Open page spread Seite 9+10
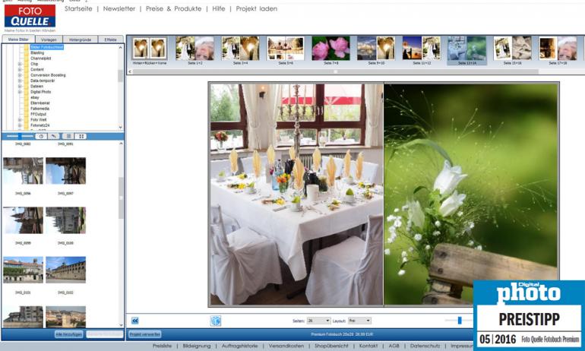The height and width of the screenshot is (351, 585). coord(376,51)
